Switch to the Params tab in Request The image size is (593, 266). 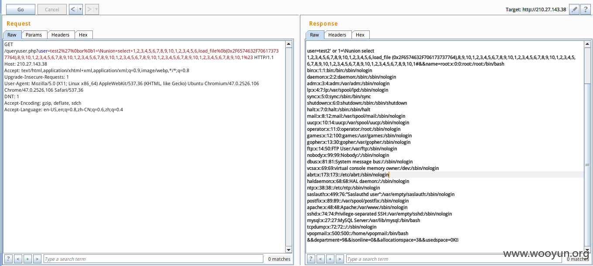pos(34,35)
